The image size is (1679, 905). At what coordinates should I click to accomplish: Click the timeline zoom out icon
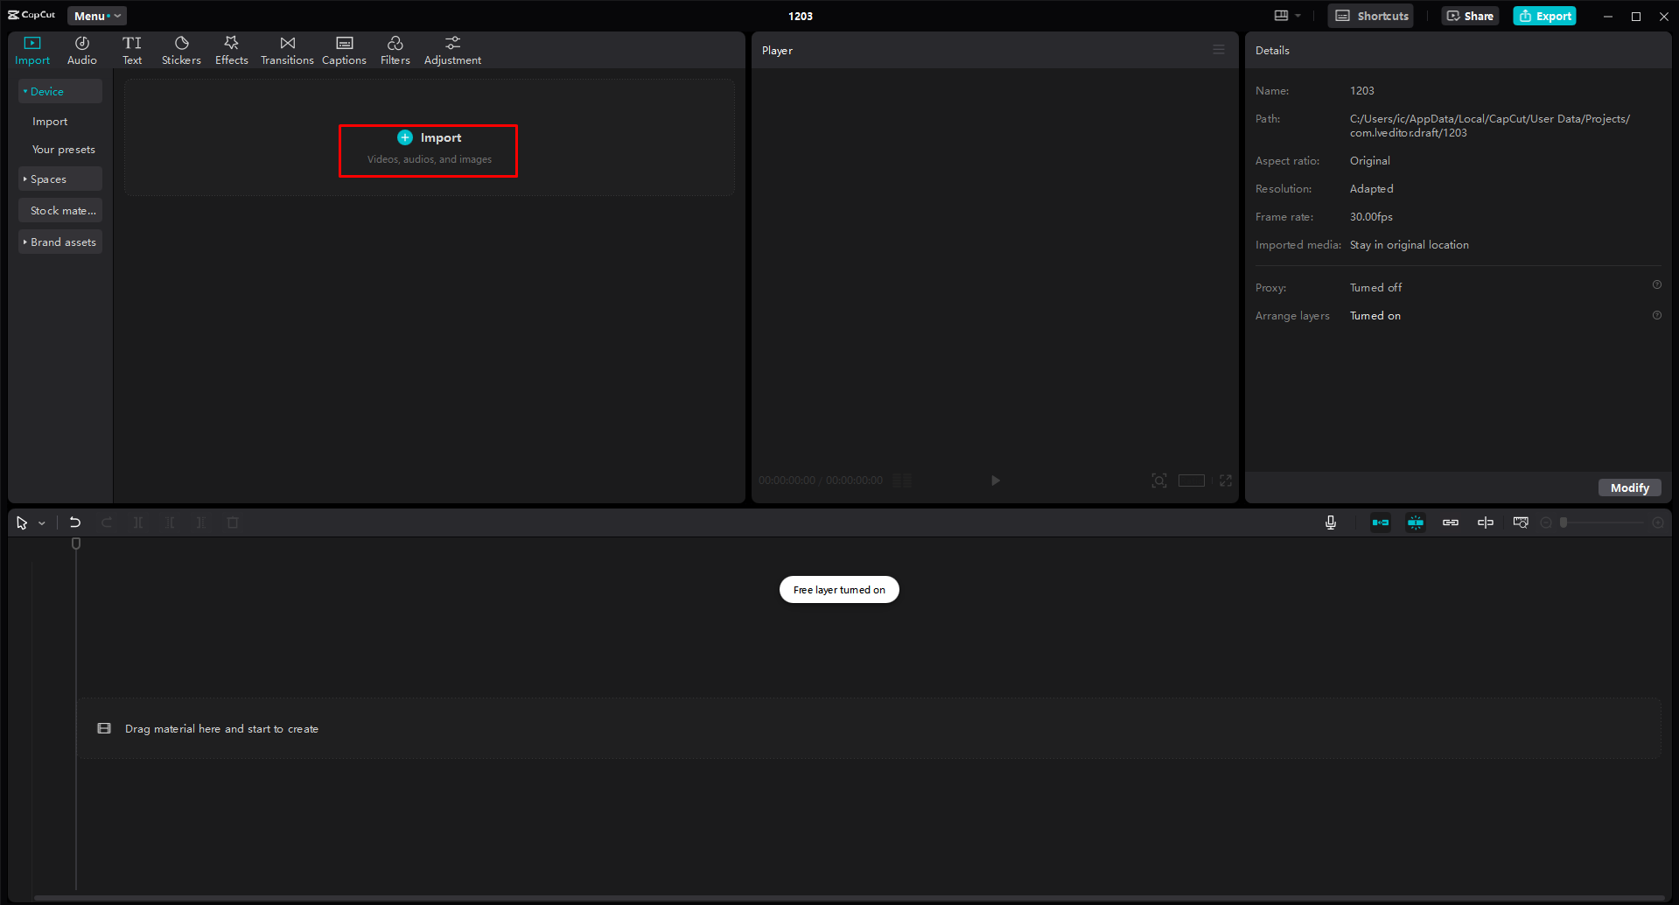[1546, 523]
